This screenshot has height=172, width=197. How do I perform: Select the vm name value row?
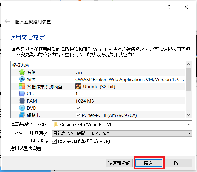coord(98,72)
